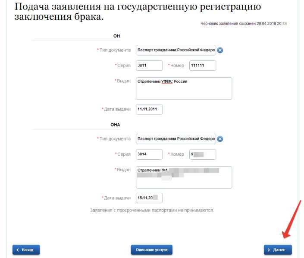Viewport: 304px width, 258px height.
Task: Clear his document type with the X icon
Action: tap(220, 50)
